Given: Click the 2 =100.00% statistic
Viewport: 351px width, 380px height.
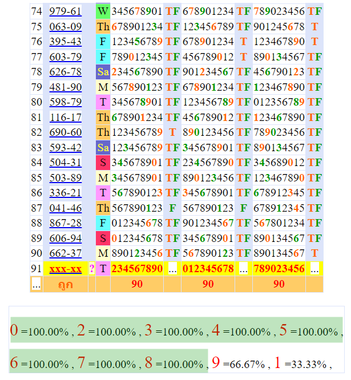Looking at the screenshot, I should pos(107,330).
